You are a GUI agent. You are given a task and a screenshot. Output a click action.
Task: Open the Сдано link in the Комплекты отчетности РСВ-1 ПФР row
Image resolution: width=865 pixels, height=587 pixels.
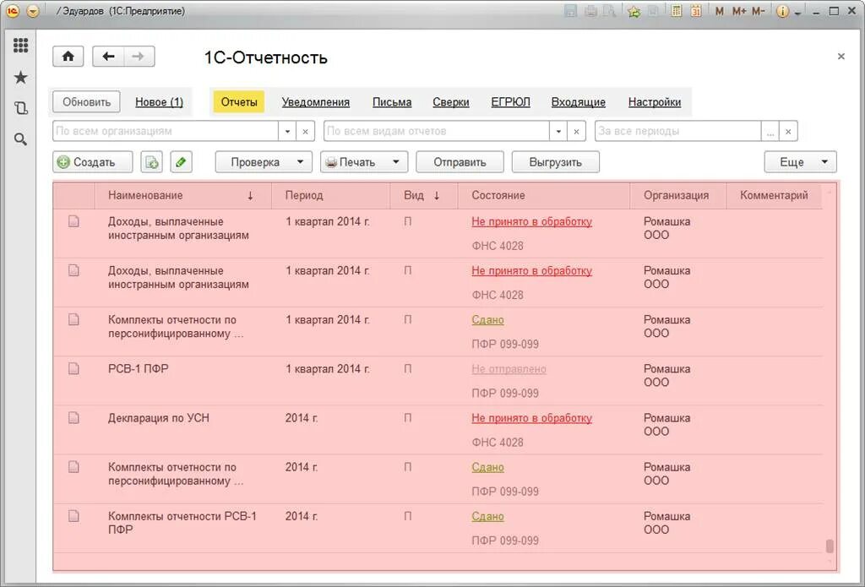point(487,516)
